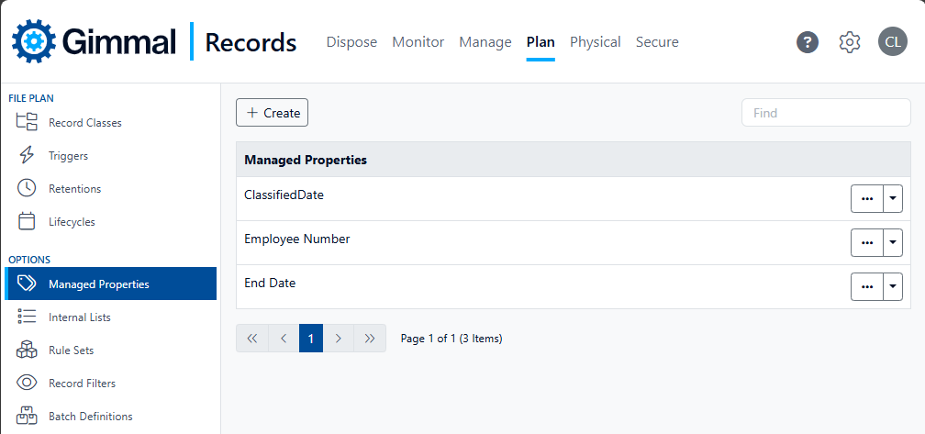Click in the Find search field

825,113
